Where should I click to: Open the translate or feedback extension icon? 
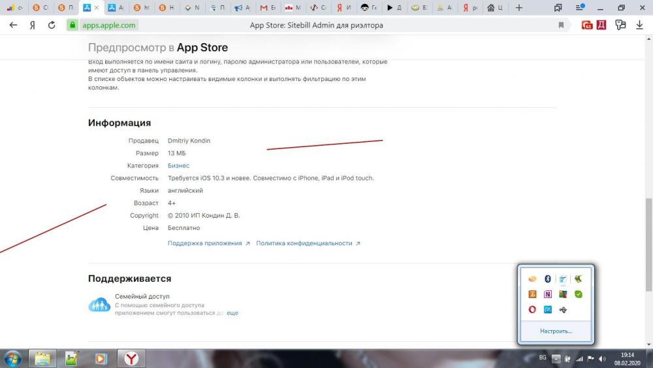click(x=620, y=25)
